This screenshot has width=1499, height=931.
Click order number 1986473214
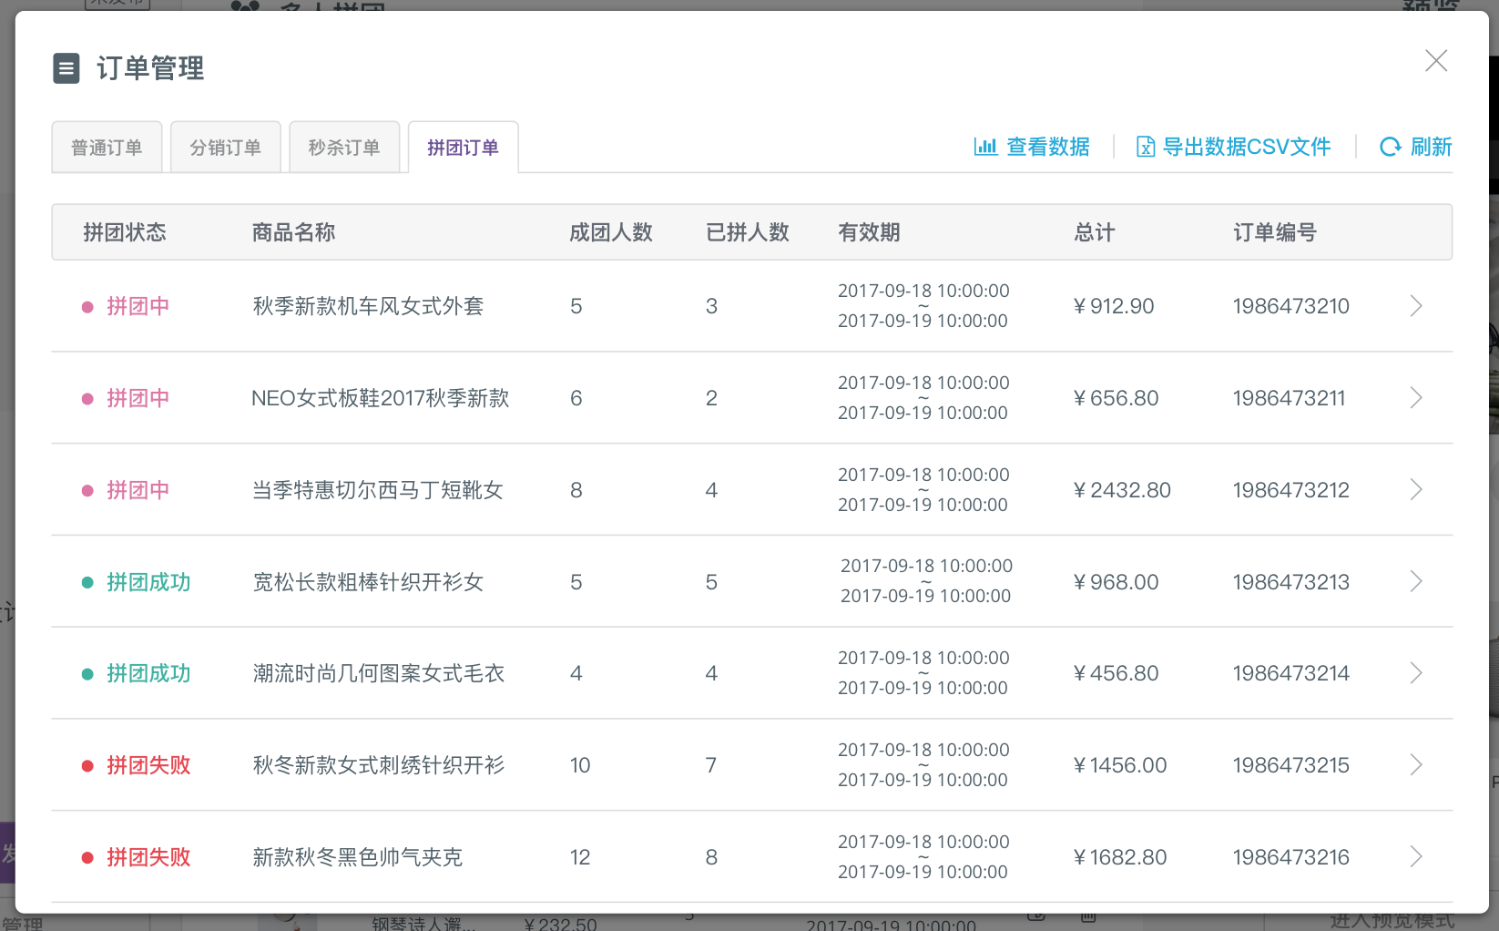click(1291, 673)
